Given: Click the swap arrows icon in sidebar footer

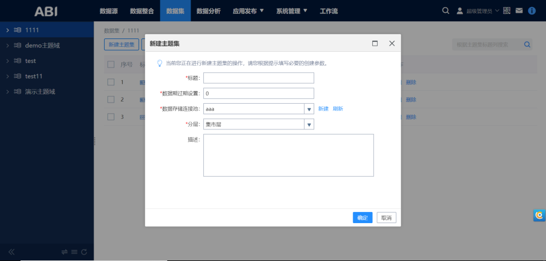Looking at the screenshot, I should pos(65,252).
